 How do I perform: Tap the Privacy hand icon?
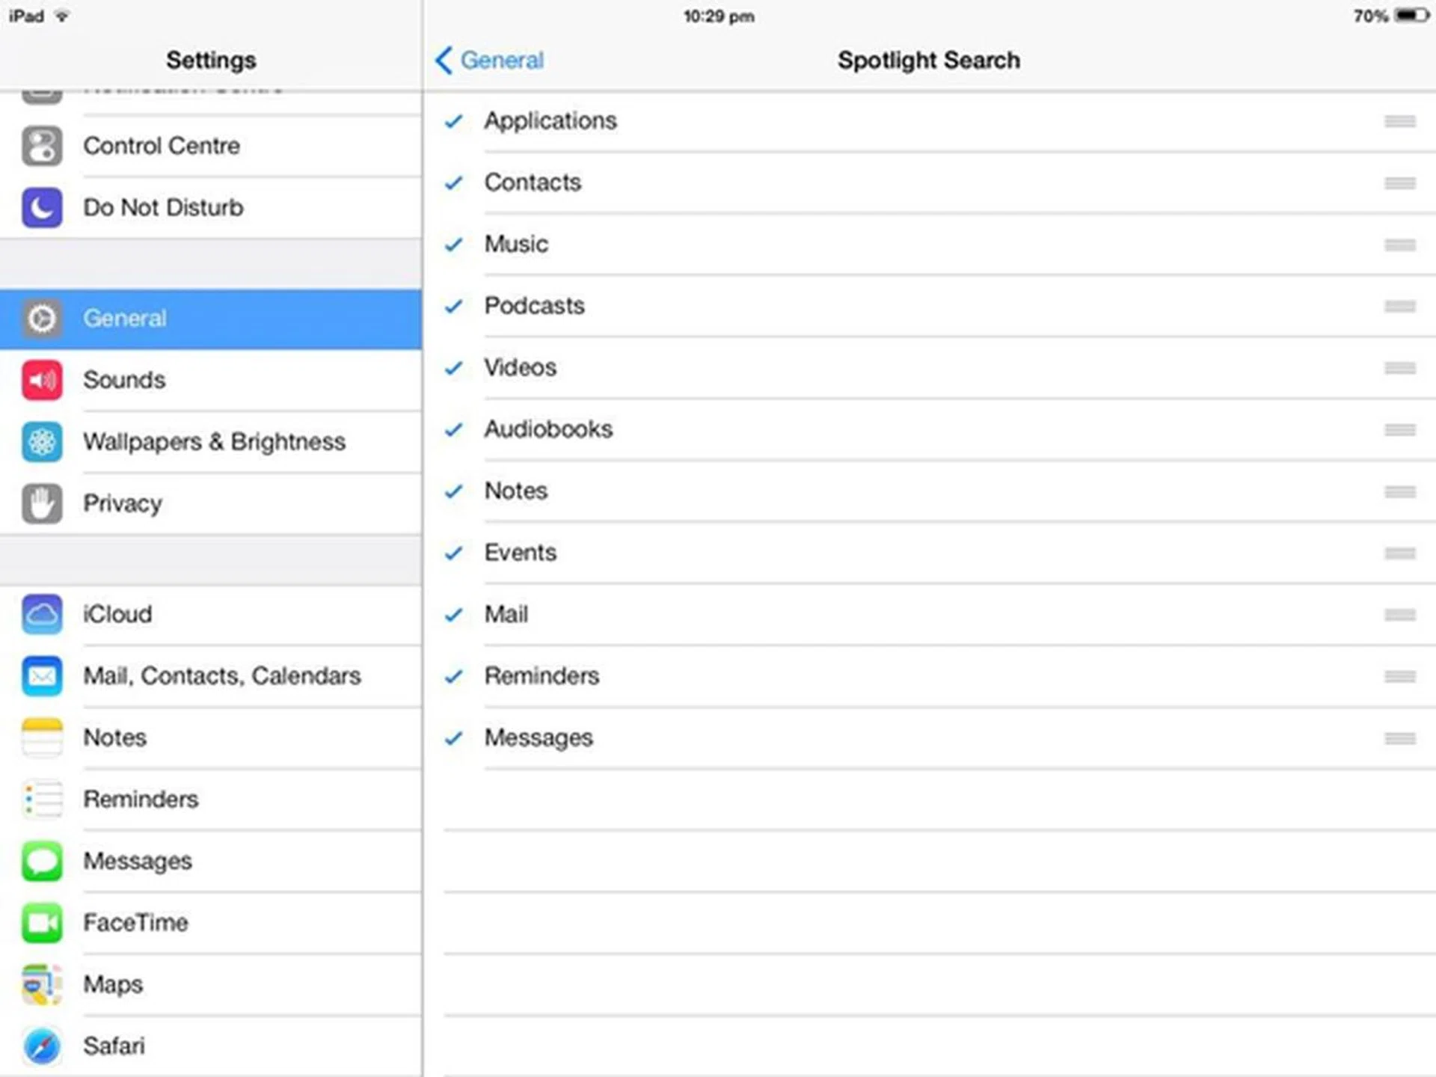tap(42, 503)
